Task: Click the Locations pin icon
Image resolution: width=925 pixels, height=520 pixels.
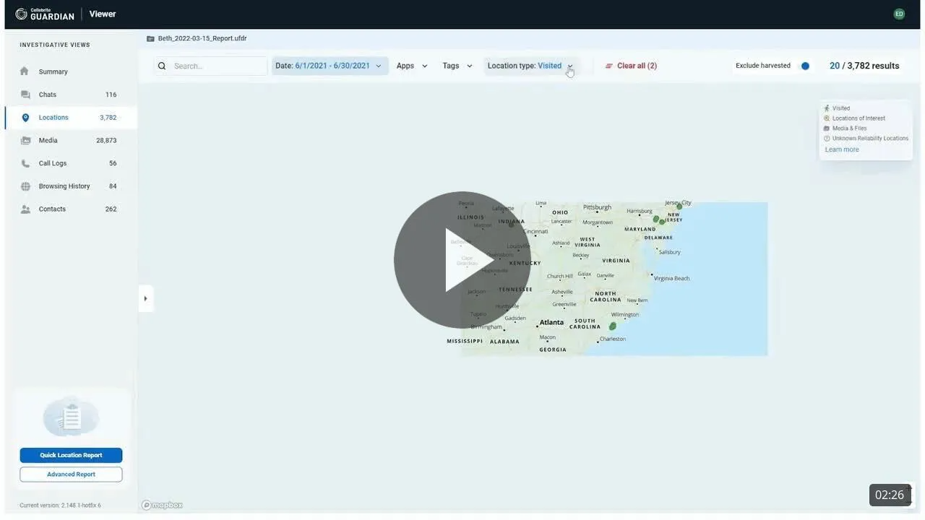Action: point(25,118)
